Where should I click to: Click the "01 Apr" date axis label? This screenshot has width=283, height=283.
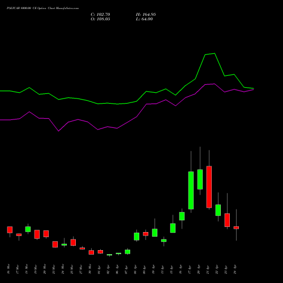(99, 270)
